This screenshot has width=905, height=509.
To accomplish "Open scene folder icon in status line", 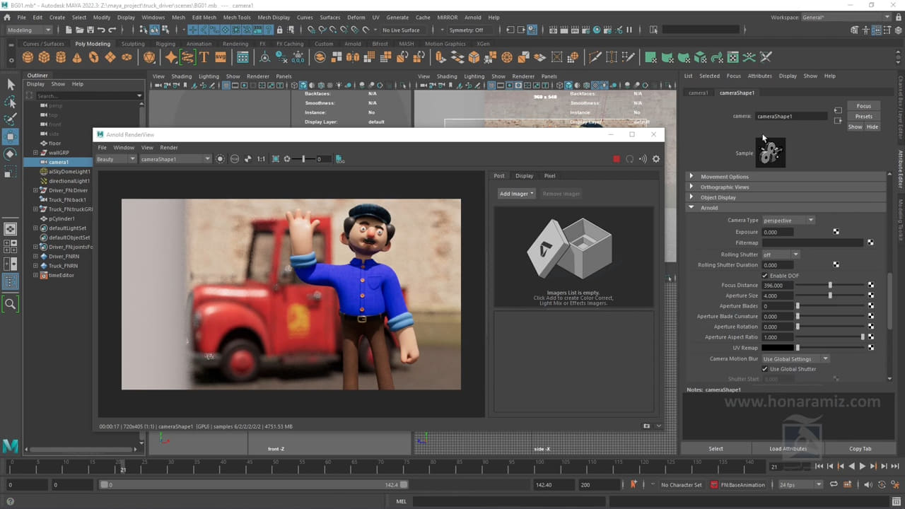I will (79, 30).
